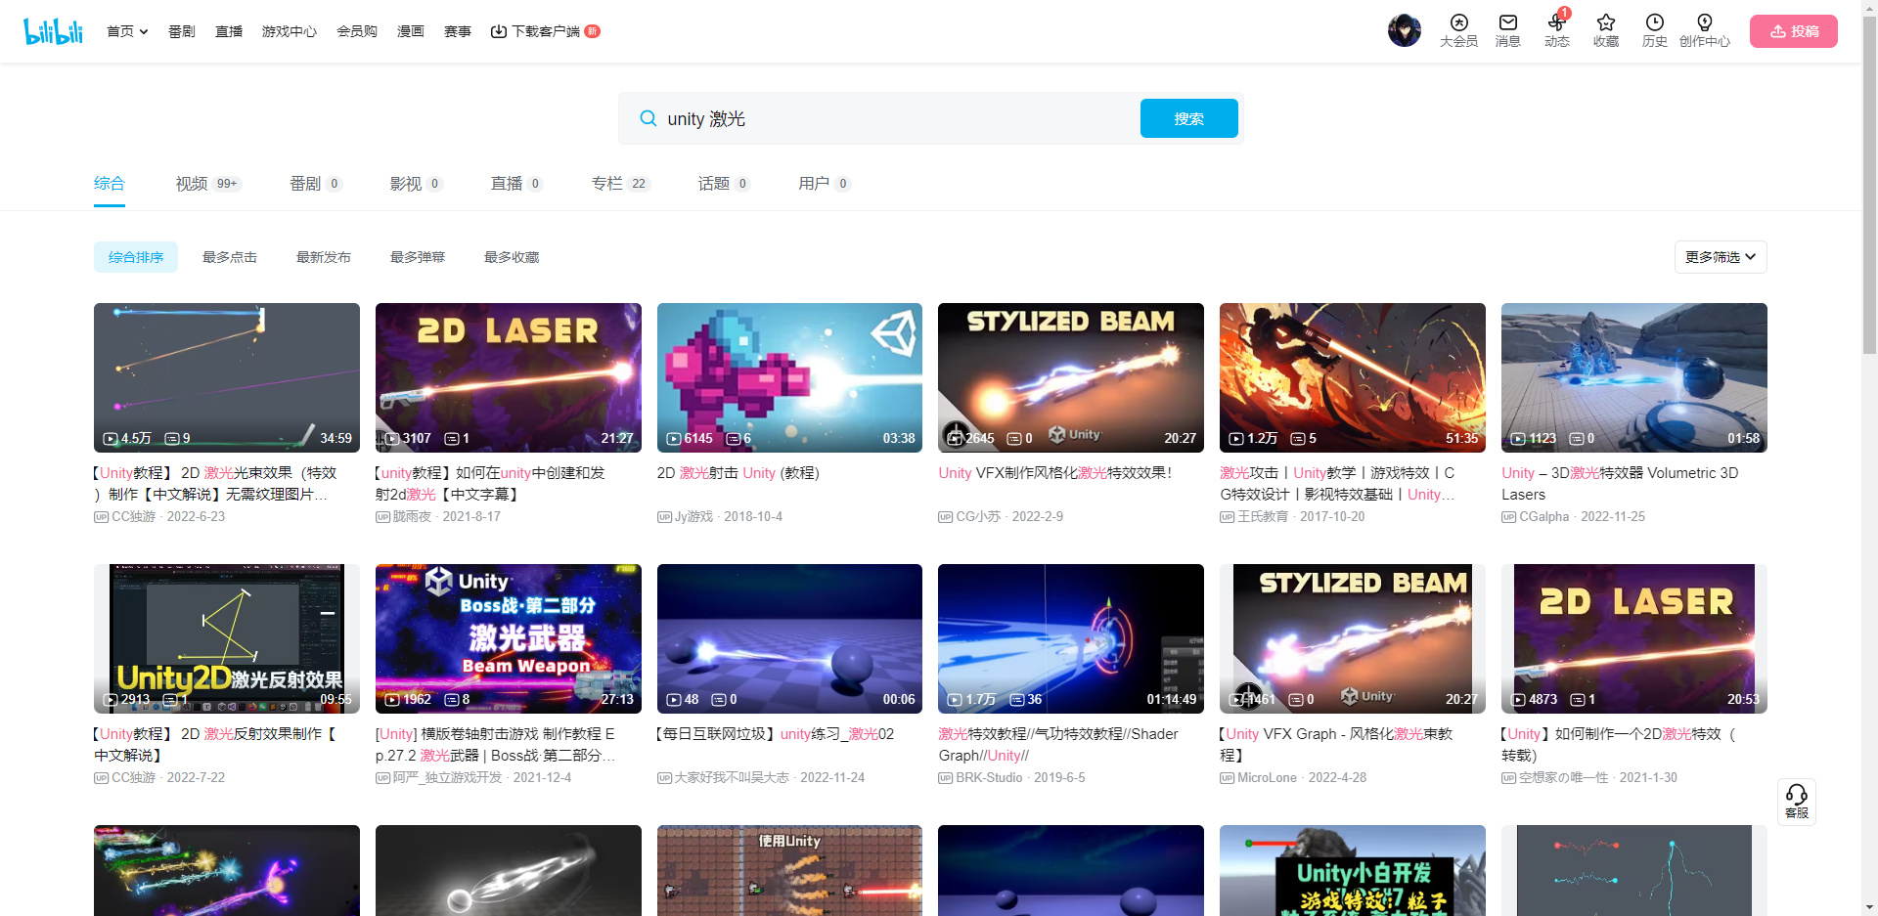Open 游戏中心 in the top navigation
1878x916 pixels.
(x=289, y=31)
